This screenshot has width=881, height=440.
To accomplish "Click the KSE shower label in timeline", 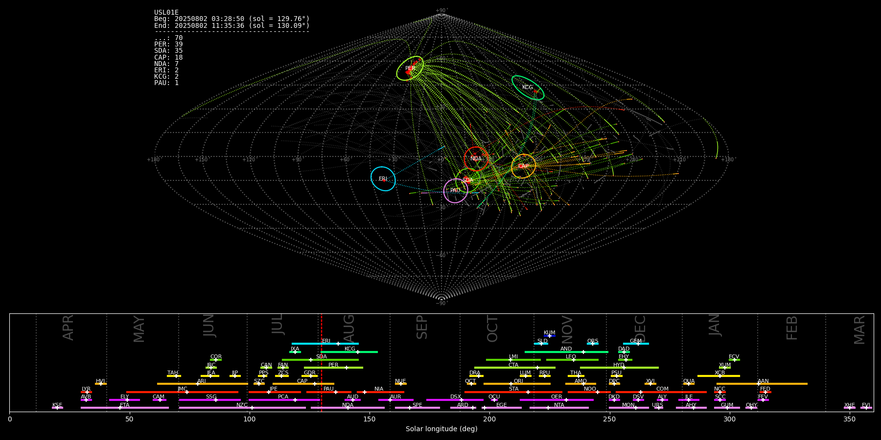I will (x=57, y=405).
